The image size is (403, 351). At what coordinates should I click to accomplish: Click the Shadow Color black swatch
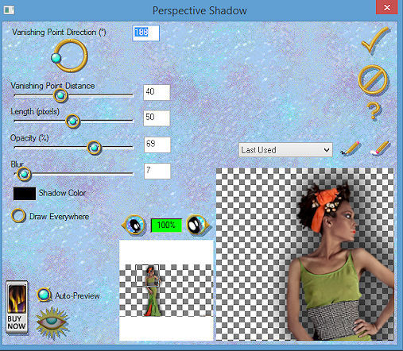25,194
